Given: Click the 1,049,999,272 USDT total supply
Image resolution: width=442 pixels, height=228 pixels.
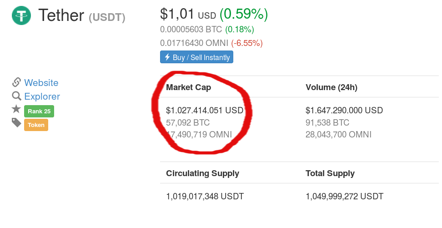Looking at the screenshot, I should [x=345, y=196].
